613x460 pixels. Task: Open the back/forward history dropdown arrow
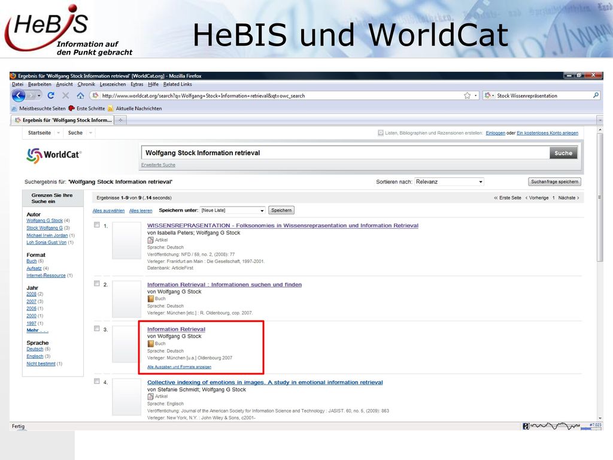pos(39,95)
